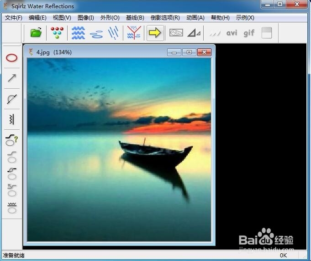Select the rain streaks toolbar icon
This screenshot has width=311, height=261.
tap(113, 33)
